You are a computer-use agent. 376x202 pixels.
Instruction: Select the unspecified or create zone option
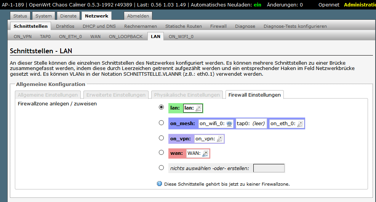(x=162, y=167)
